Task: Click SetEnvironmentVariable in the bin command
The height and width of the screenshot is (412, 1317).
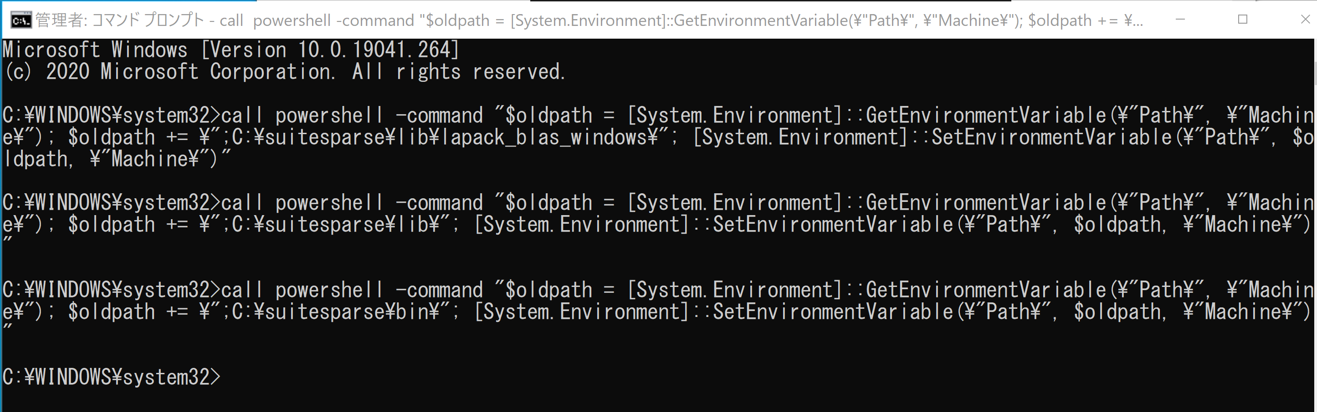Action: (x=833, y=312)
